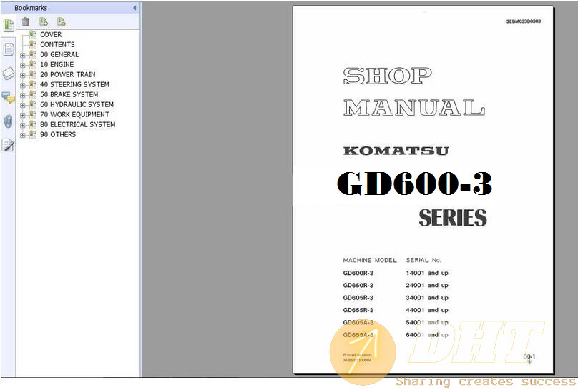Click the KOMATSU heading on the page
578x390 pixels.
pyautogui.click(x=396, y=151)
